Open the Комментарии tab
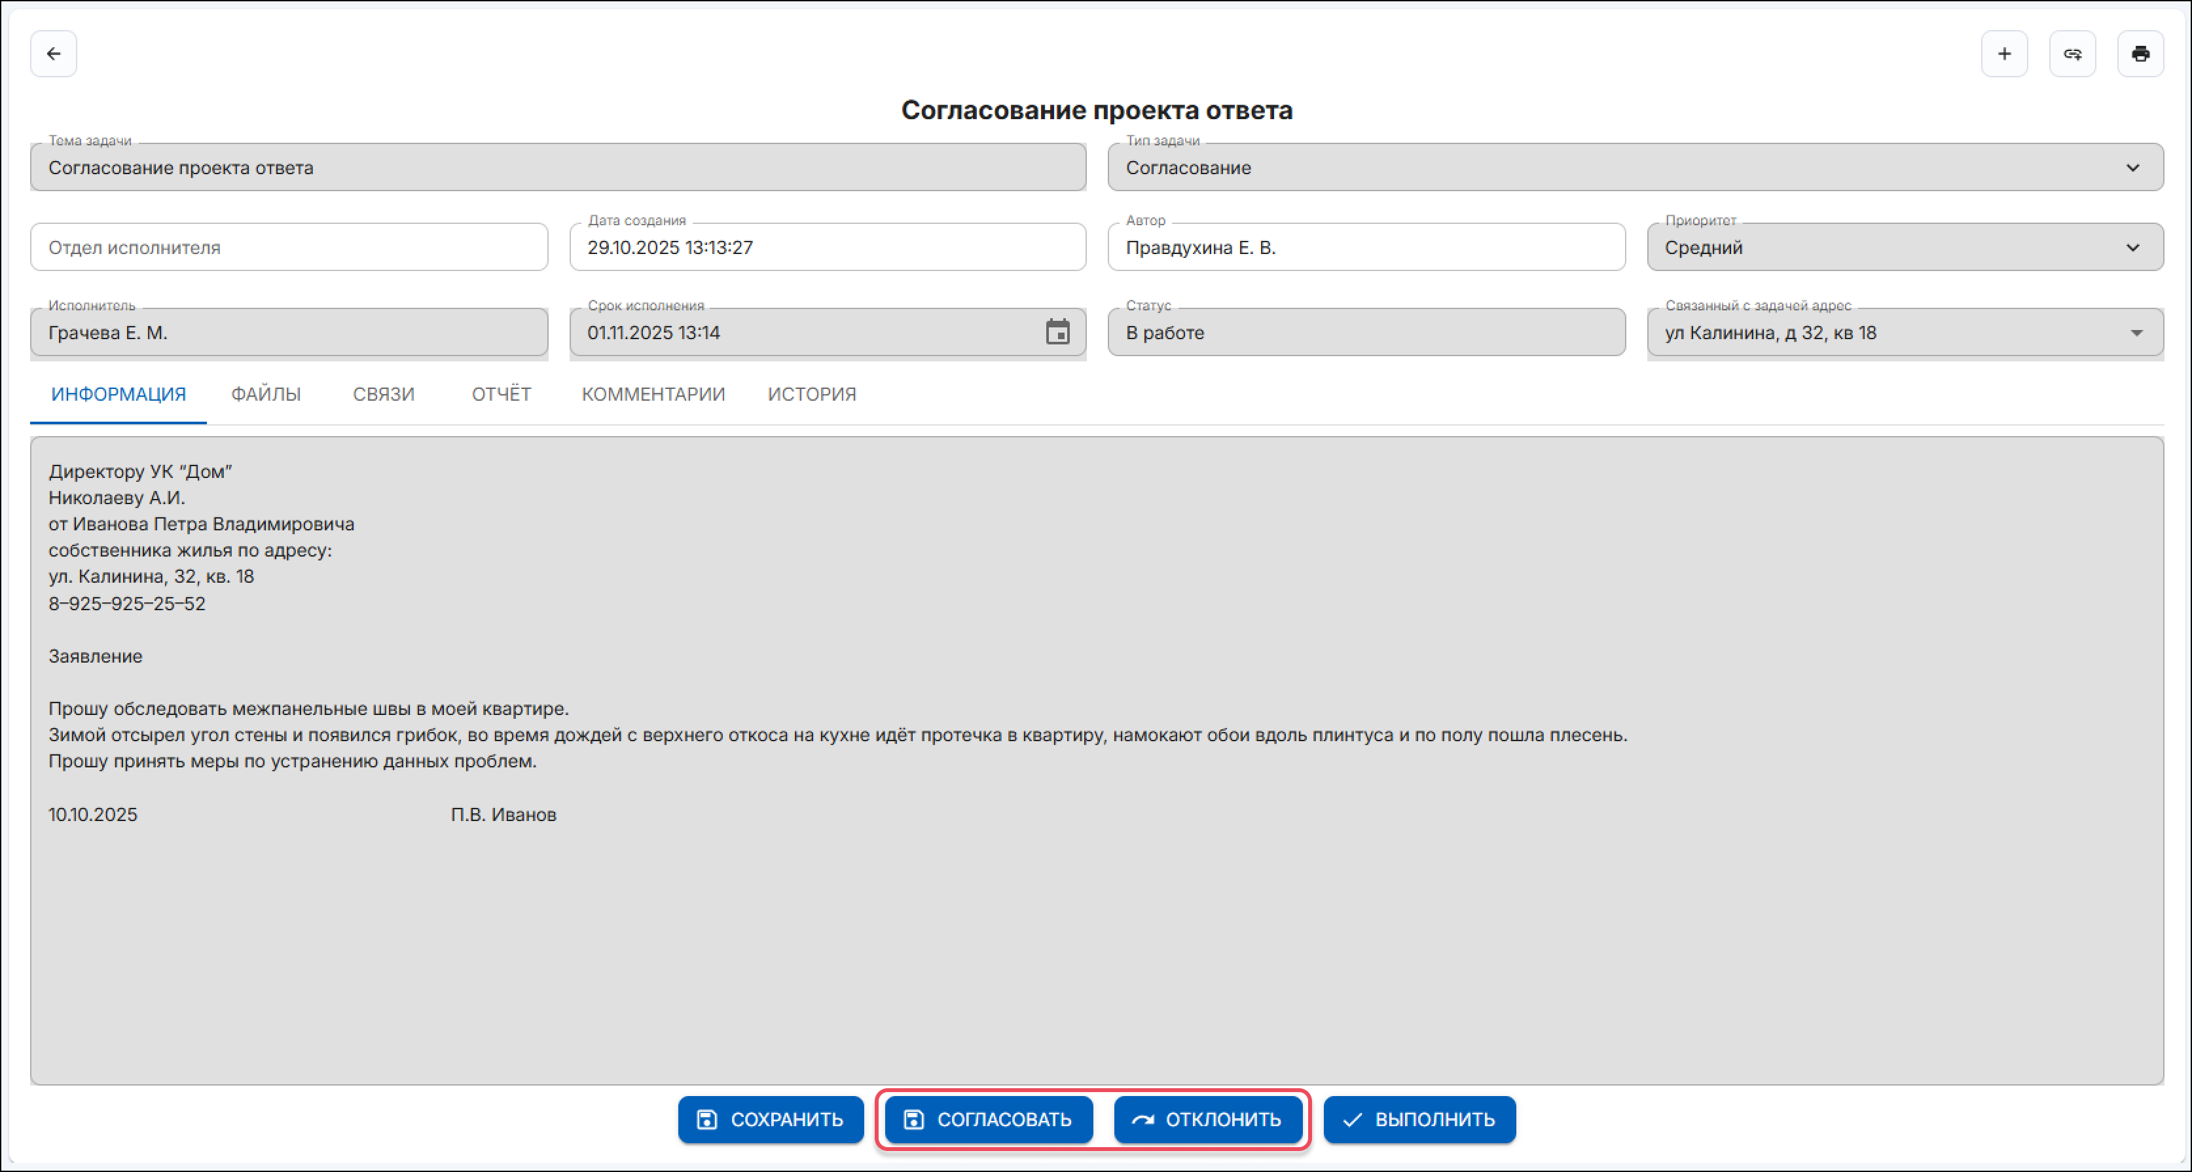Image resolution: width=2192 pixels, height=1172 pixels. [x=653, y=394]
